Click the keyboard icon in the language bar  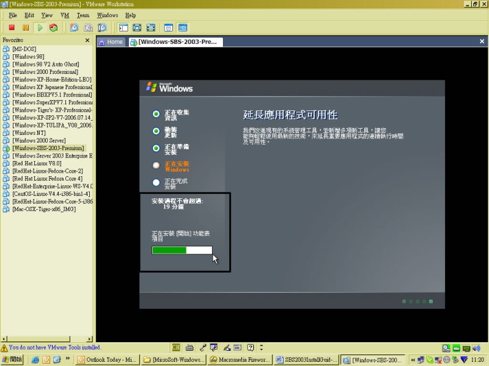tap(189, 348)
